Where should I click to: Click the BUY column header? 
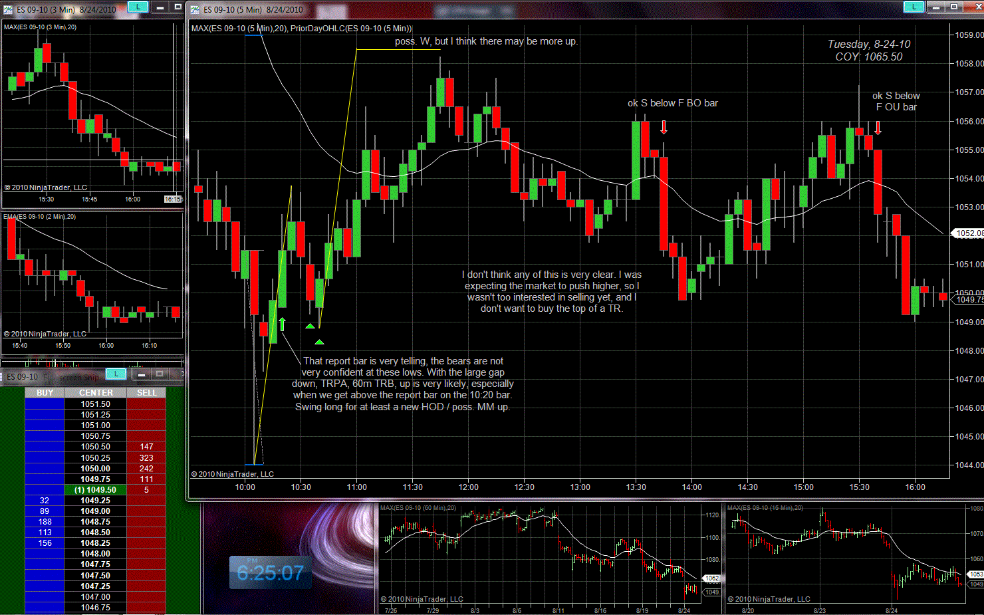[x=45, y=393]
